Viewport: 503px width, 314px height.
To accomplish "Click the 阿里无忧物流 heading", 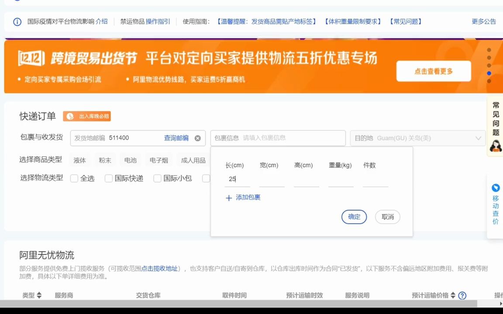I will click(x=47, y=256).
